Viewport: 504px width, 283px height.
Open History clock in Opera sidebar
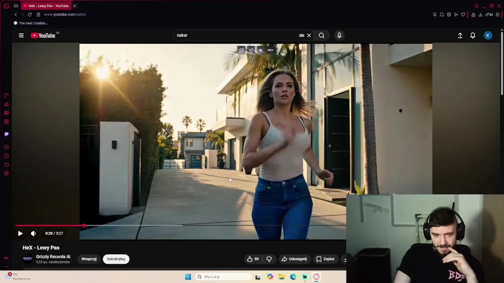click(x=6, y=156)
